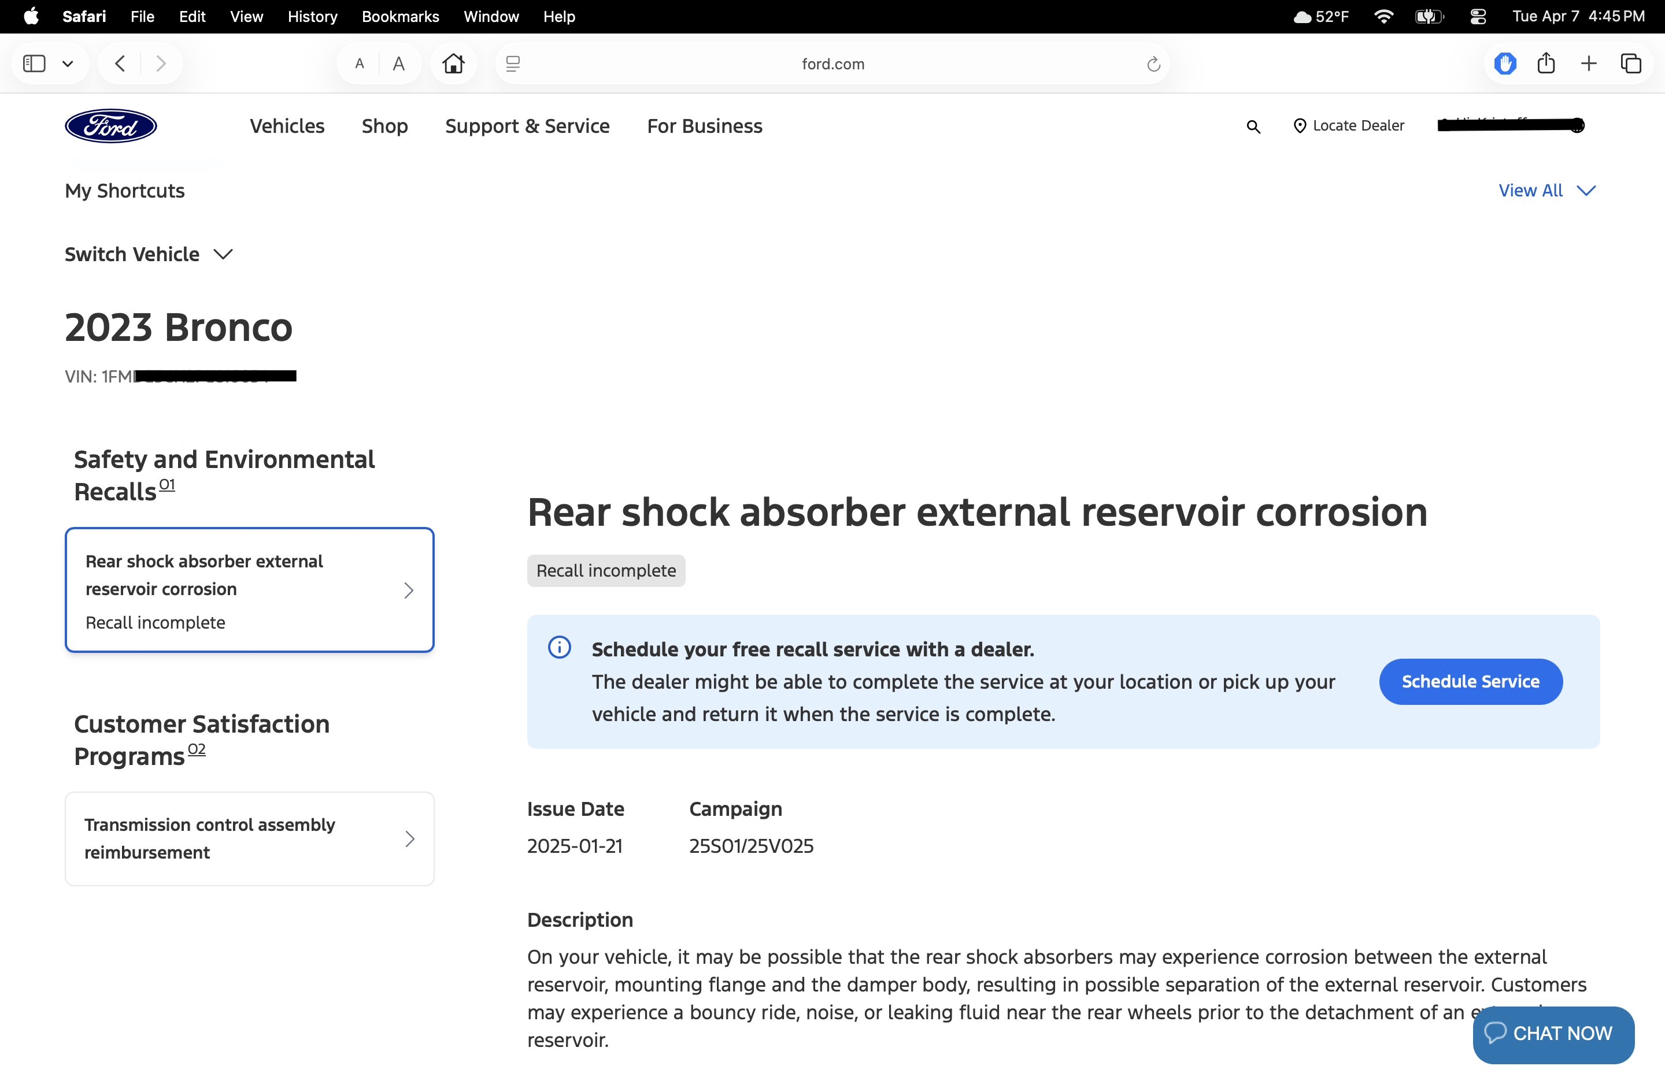
Task: Click the Safari sidebar toggle icon
Action: [x=34, y=64]
